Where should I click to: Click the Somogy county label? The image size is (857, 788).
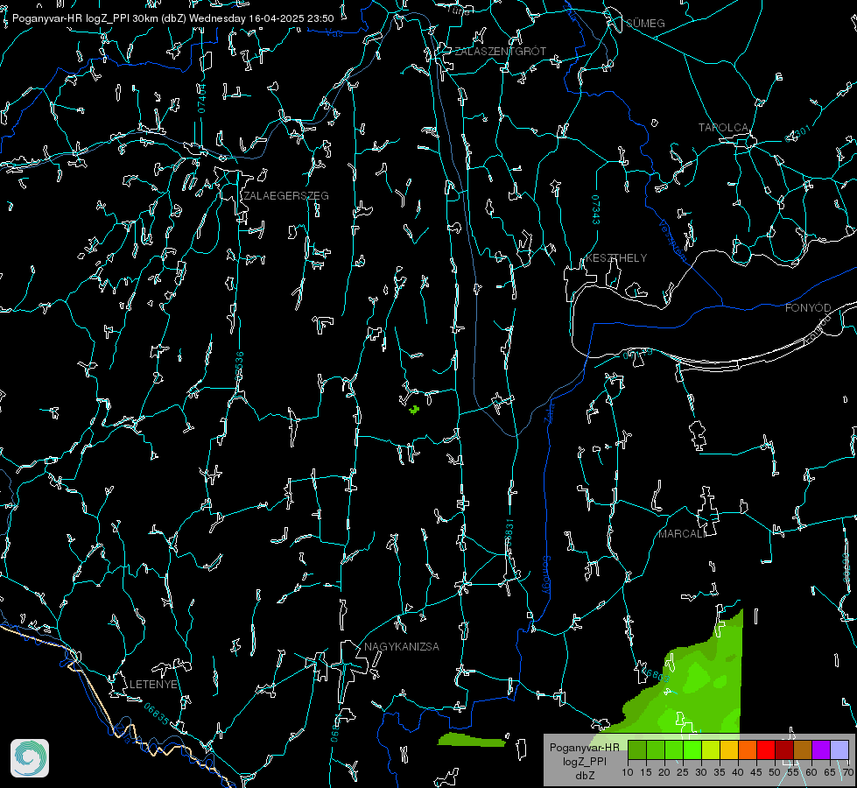point(546,575)
